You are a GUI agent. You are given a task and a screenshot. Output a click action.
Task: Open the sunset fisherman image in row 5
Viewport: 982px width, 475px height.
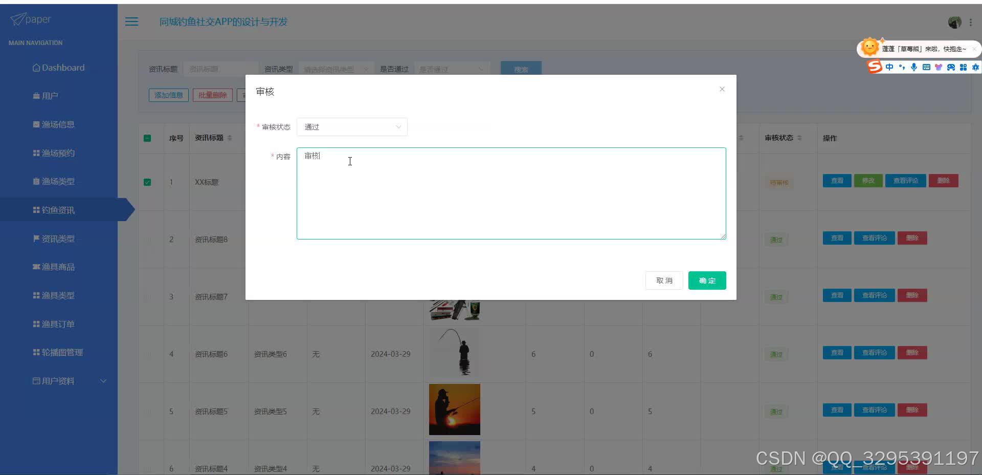[x=454, y=409]
